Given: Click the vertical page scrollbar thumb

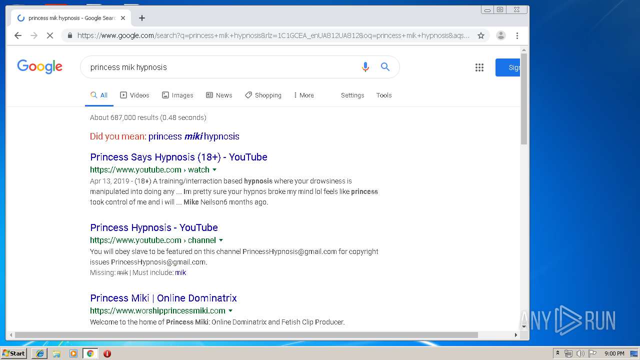Looking at the screenshot, I should (x=524, y=99).
